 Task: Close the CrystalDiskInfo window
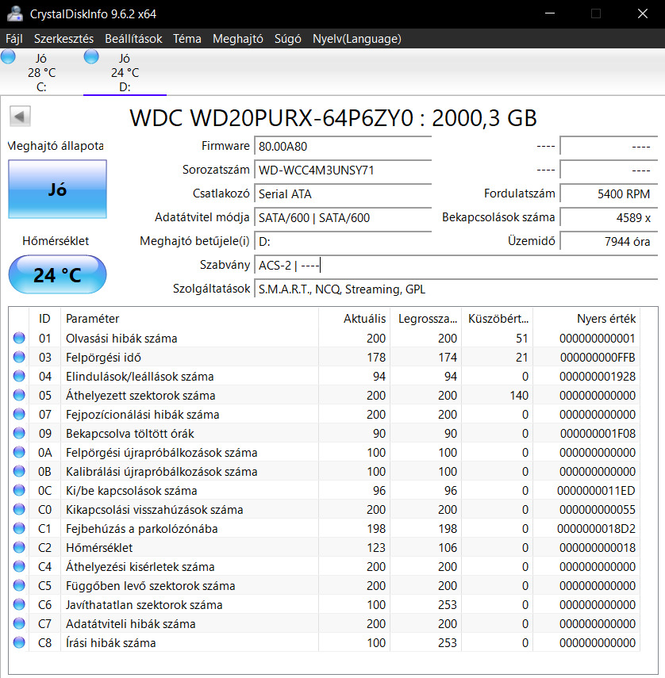643,13
